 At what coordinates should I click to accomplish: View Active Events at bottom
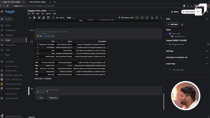(x=13, y=116)
